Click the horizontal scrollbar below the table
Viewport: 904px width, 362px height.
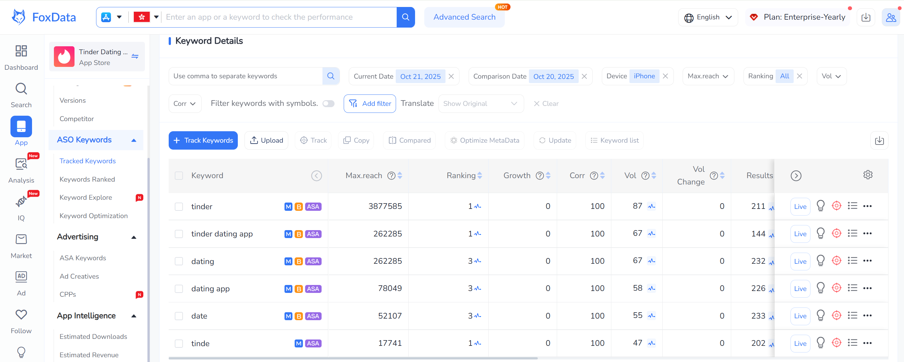click(353, 358)
